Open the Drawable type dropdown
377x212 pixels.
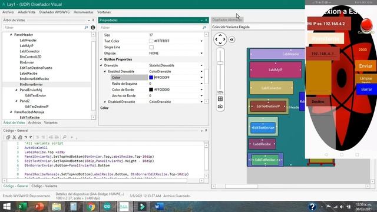point(201,65)
